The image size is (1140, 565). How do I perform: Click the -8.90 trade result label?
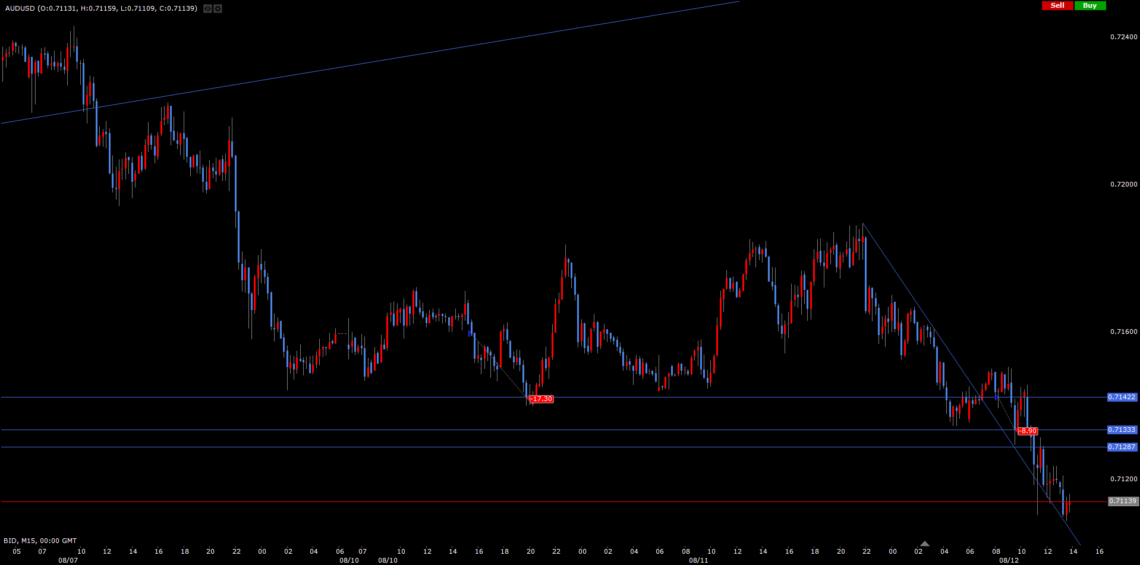(1028, 431)
